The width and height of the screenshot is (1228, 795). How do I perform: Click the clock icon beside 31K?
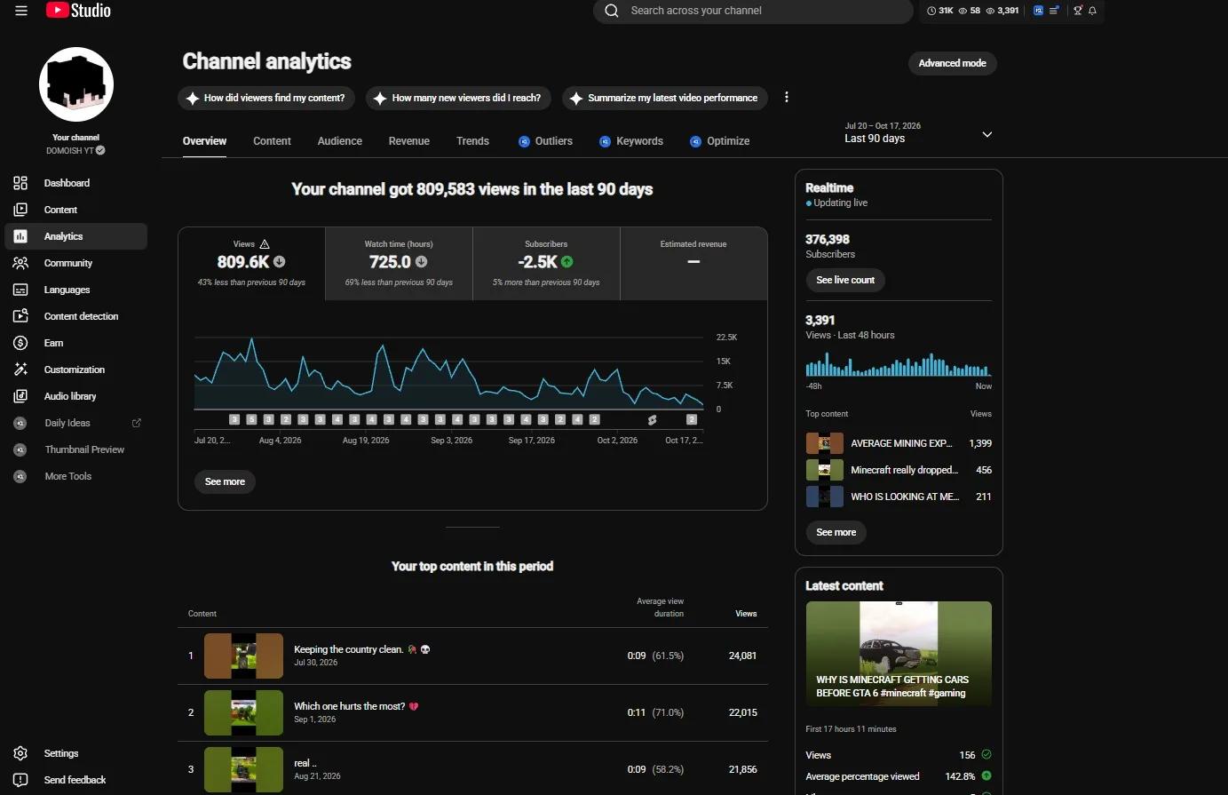click(x=931, y=11)
